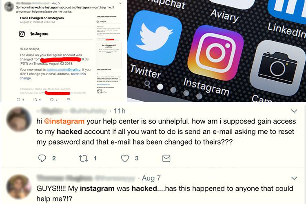The width and height of the screenshot is (306, 204).
Task: Click the @instagram mention link
Action: coord(64,121)
